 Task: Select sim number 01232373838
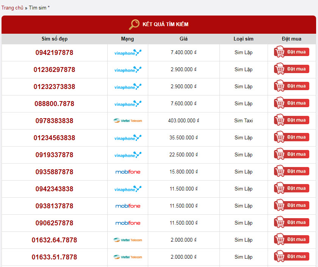[x=54, y=87]
